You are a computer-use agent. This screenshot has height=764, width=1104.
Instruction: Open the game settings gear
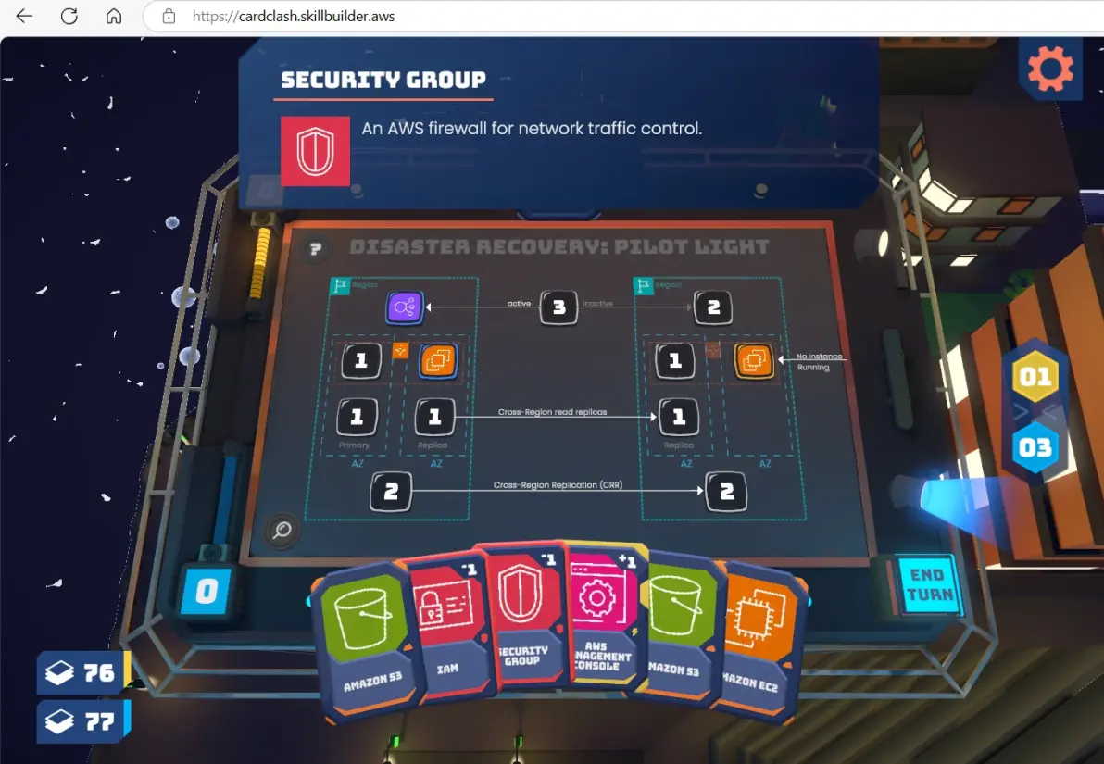click(x=1049, y=69)
